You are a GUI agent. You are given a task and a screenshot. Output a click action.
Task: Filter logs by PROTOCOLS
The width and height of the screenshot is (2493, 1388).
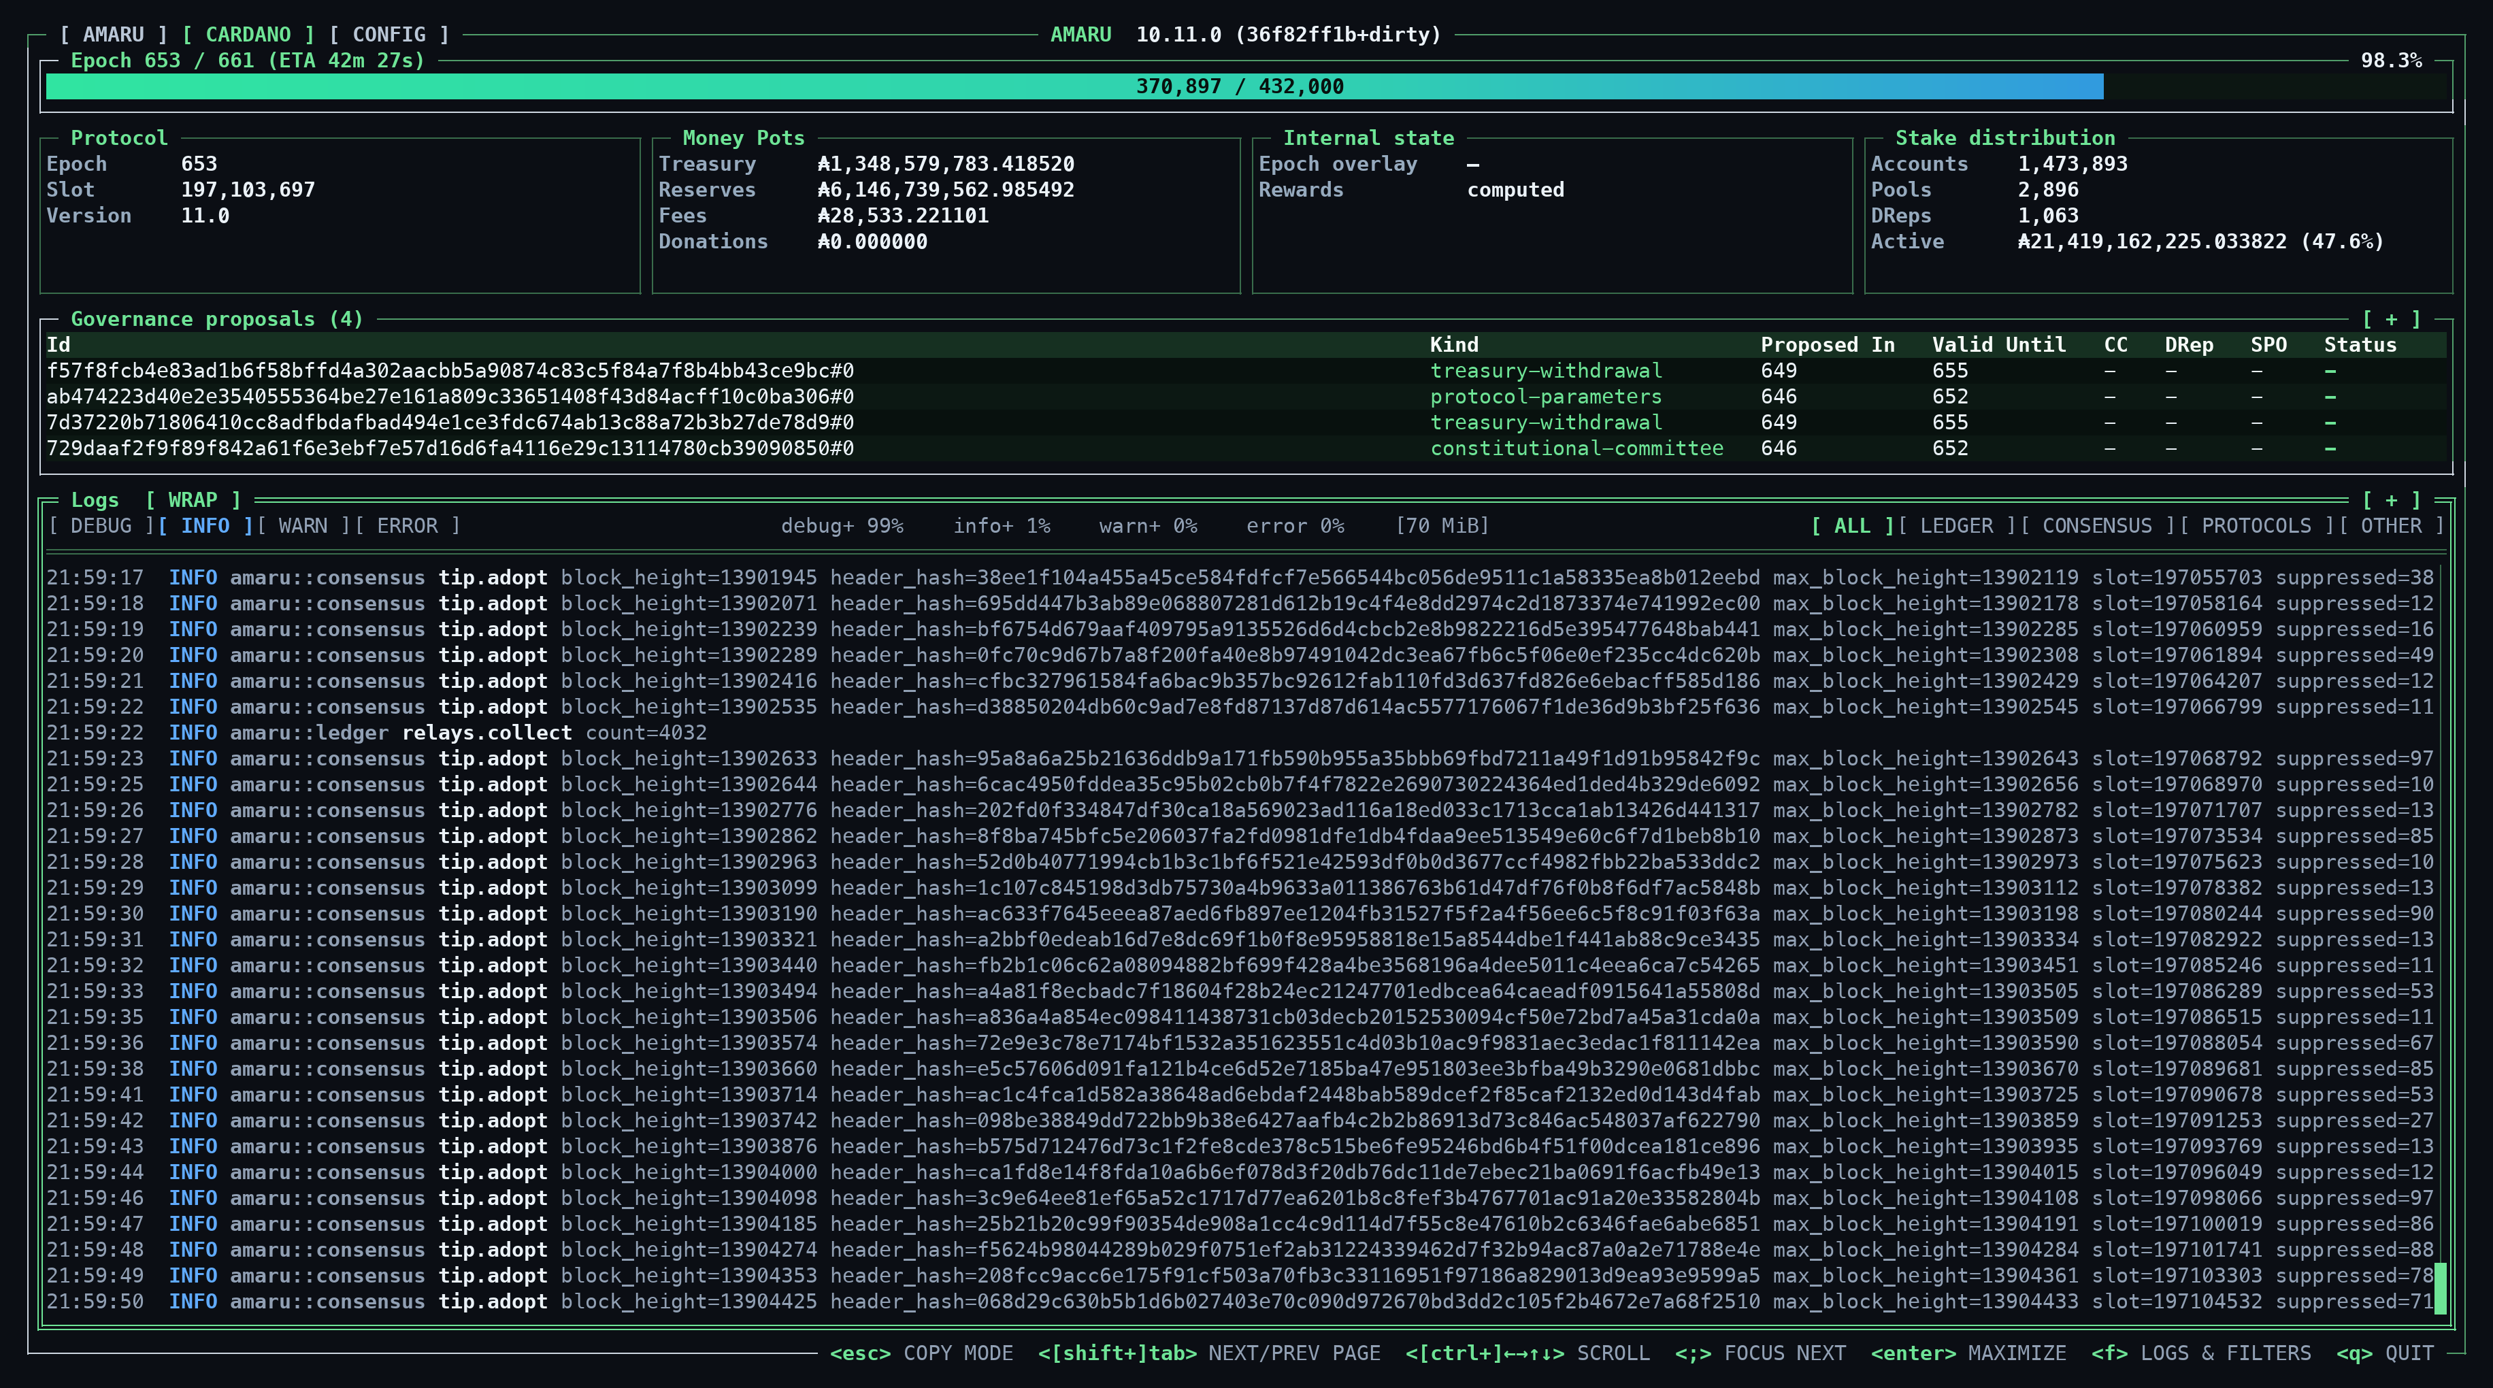pos(2256,525)
